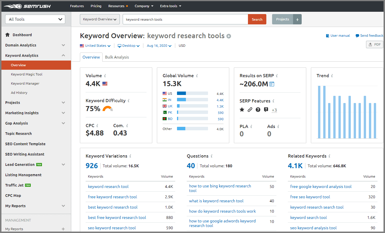
Task: Open 'free keyword research tool' keyword link
Action: pos(113,197)
